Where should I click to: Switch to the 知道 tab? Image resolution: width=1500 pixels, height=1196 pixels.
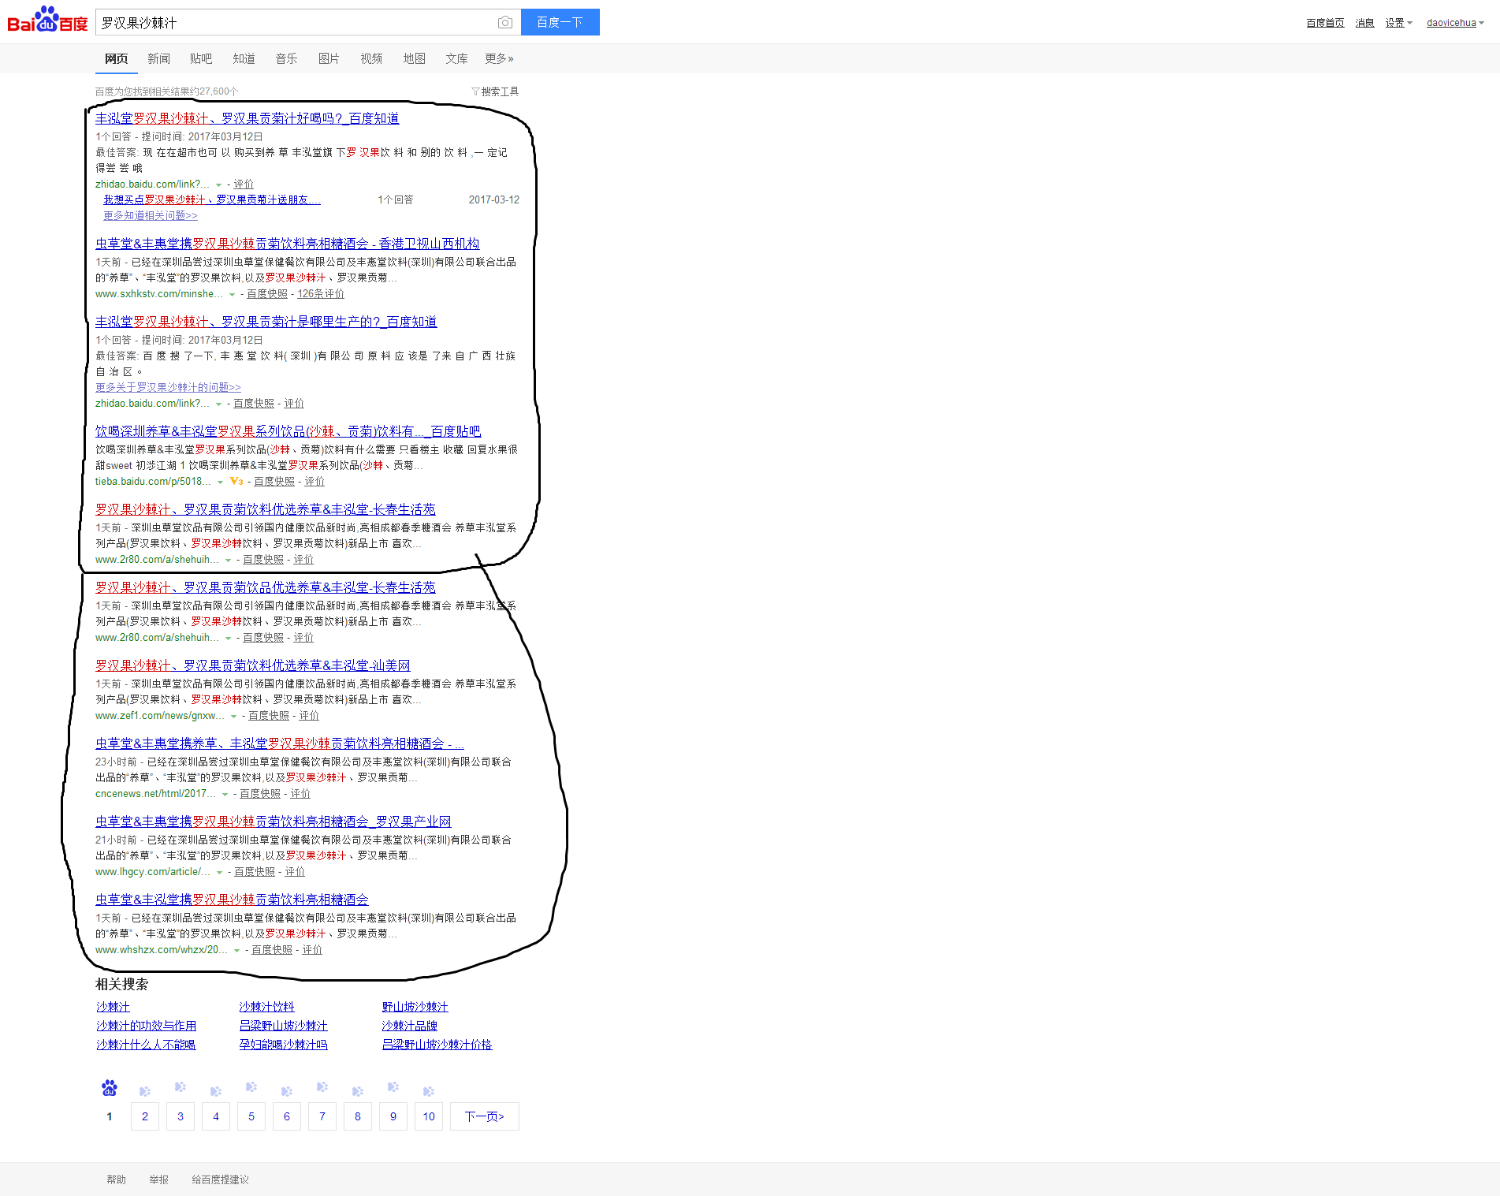244,58
